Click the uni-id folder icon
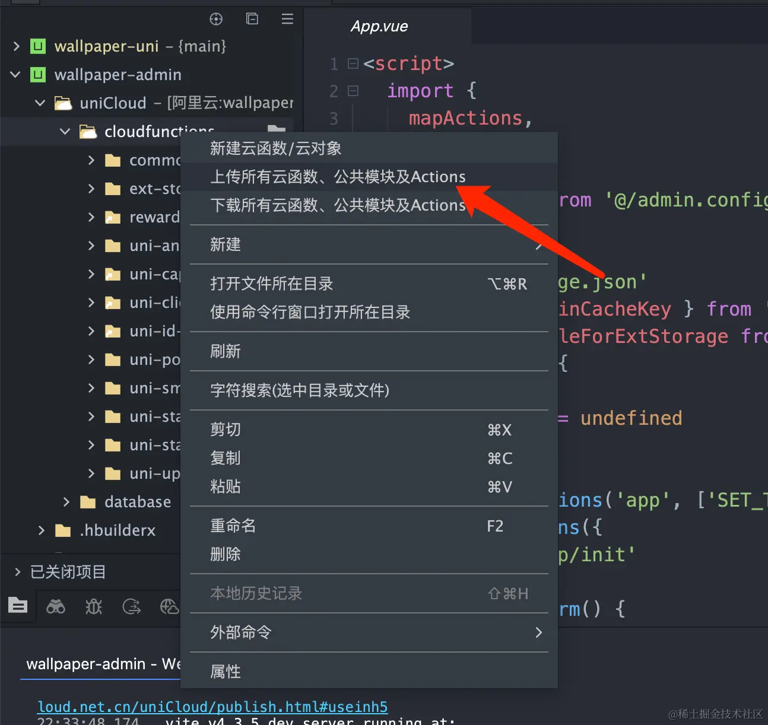Image resolution: width=768 pixels, height=725 pixels. point(113,331)
